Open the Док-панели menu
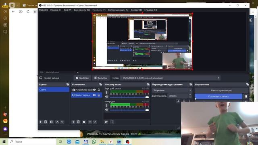258x145 pixels. [82, 10]
